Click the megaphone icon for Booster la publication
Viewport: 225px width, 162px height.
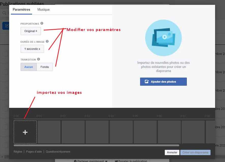coord(116,161)
